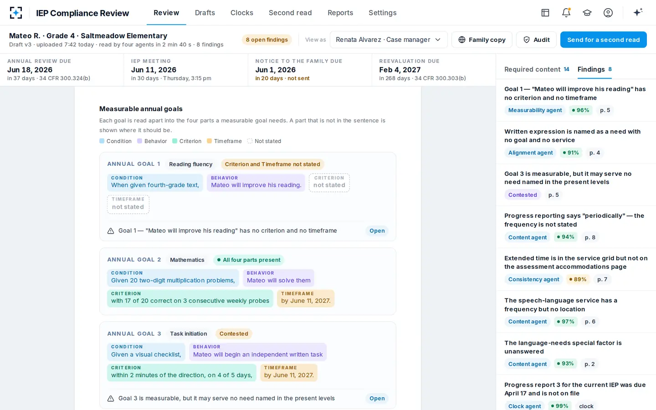
Task: Click the graduation cap icon
Action: point(587,13)
